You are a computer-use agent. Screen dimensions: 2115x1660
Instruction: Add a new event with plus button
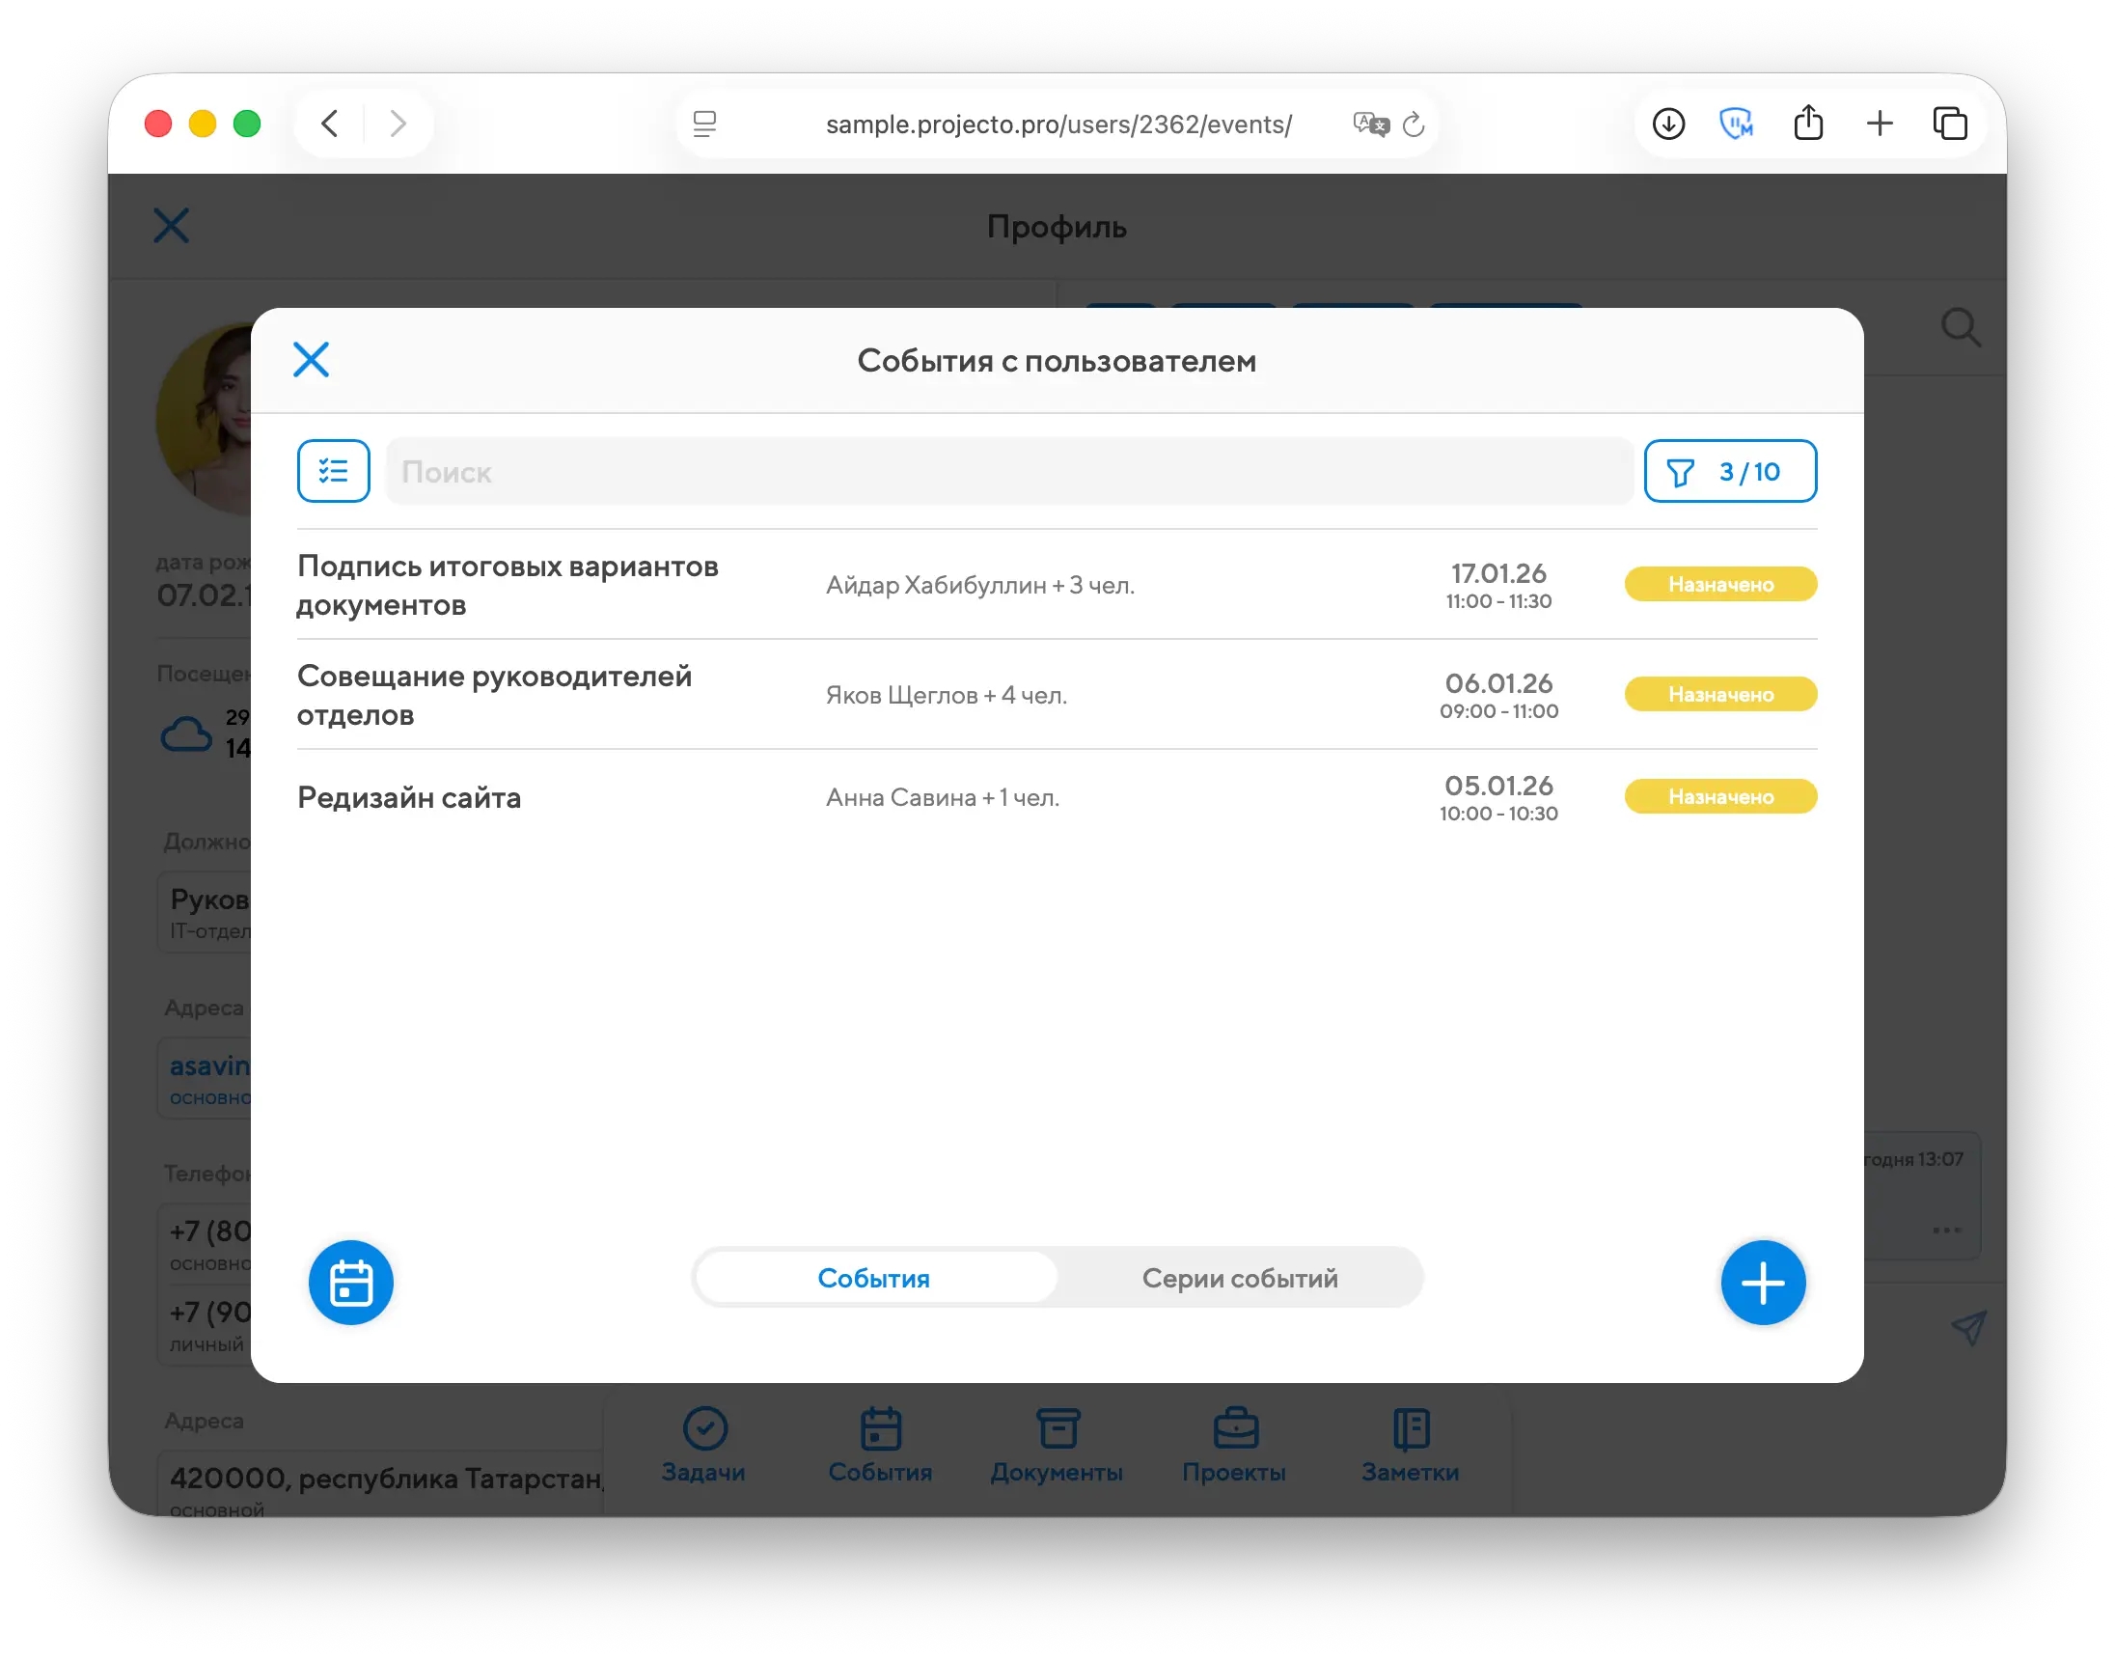click(x=1762, y=1282)
